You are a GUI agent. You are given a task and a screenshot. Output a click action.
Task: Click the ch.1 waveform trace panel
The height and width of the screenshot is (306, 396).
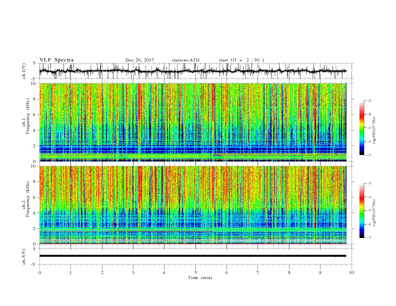pos(196,71)
